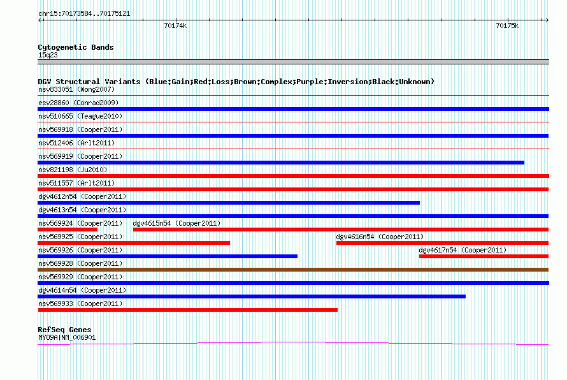The image size is (567, 380).
Task: Click the red dgv4615n54 loss bar
Action: [x=341, y=230]
